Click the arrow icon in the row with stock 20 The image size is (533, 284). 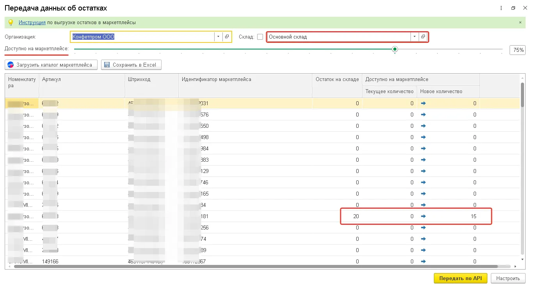[423, 216]
